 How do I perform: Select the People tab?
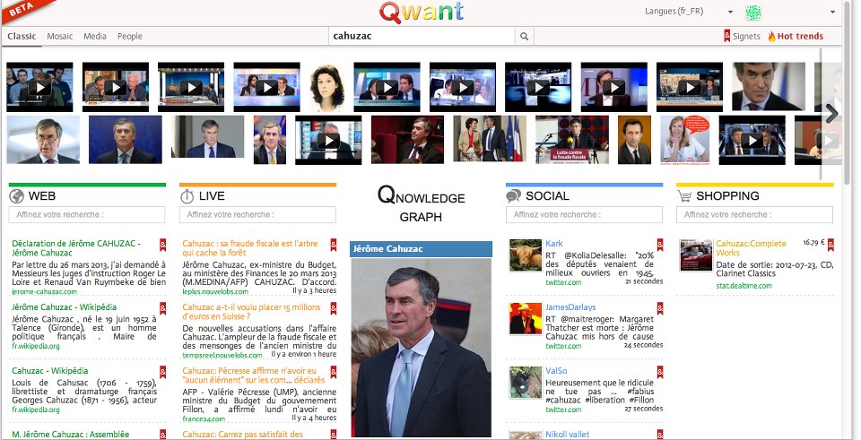pyautogui.click(x=130, y=37)
